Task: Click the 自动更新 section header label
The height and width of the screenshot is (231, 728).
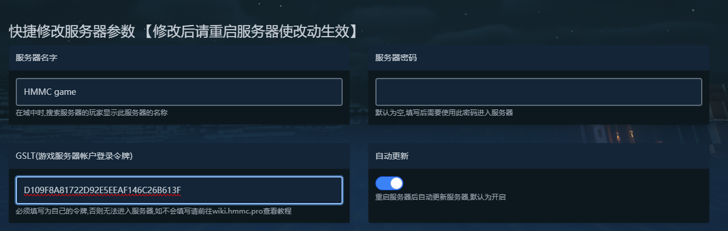Action: (x=392, y=157)
